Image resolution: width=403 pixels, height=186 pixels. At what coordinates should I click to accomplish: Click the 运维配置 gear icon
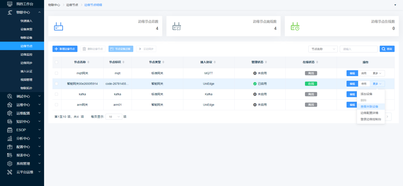point(10,113)
